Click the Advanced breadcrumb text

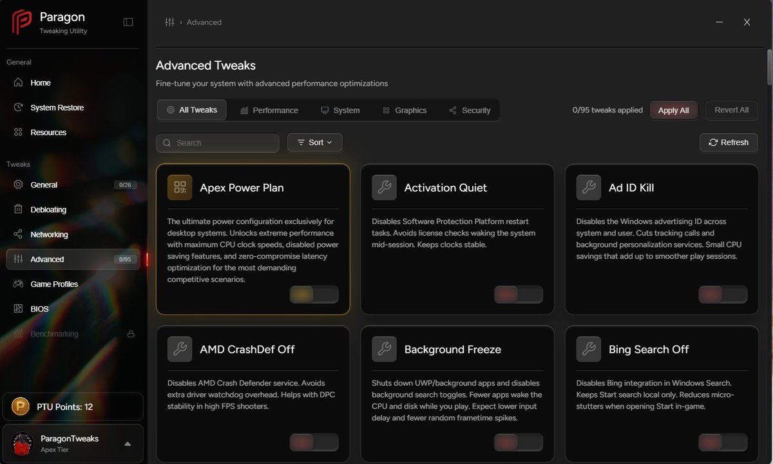pos(204,22)
